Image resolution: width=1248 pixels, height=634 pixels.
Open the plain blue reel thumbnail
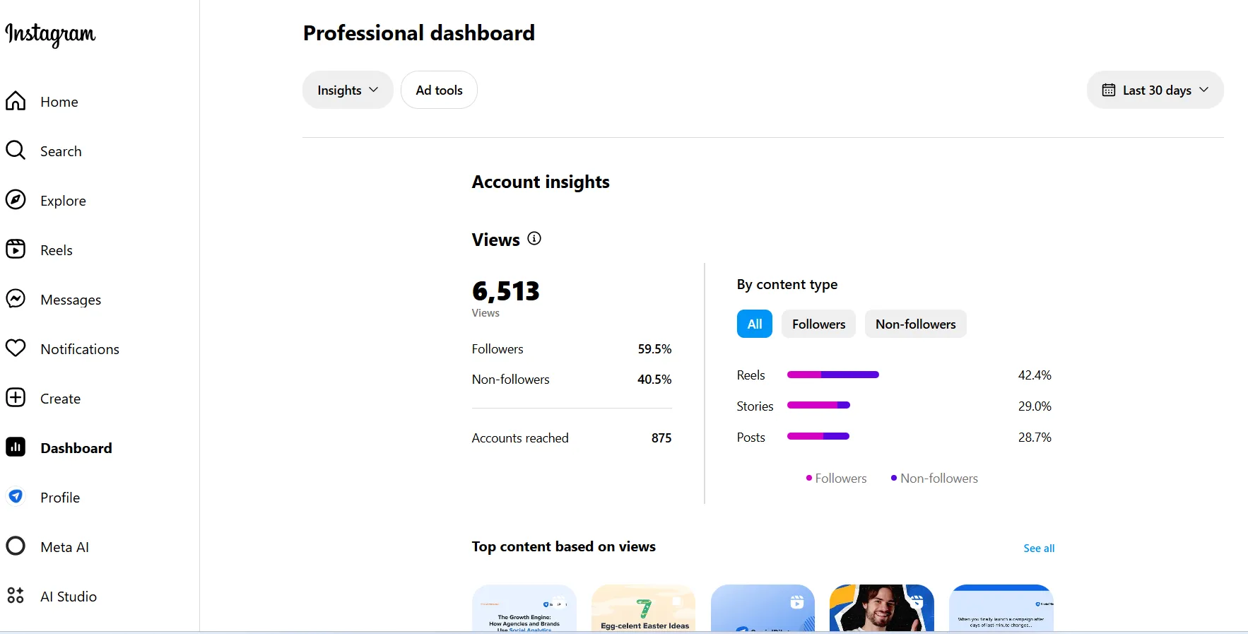click(x=763, y=608)
